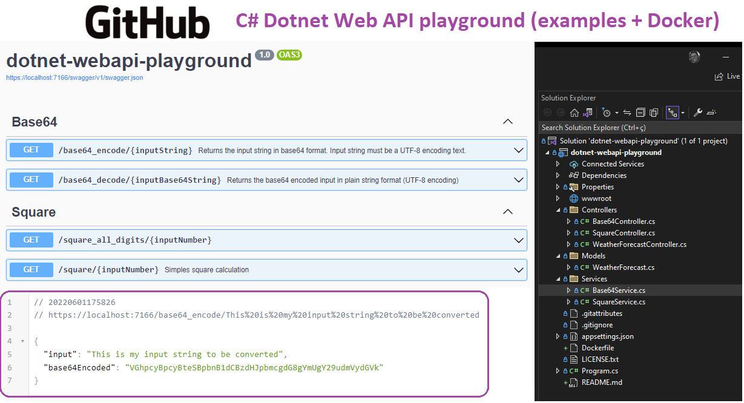Screen dimensions: 744x403
Task: Collapse the Square section in Swagger
Action: pyautogui.click(x=508, y=212)
